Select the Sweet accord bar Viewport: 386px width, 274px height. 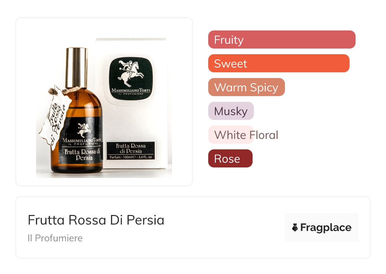pyautogui.click(x=279, y=63)
